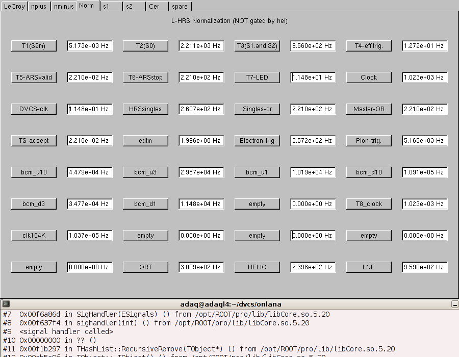Image resolution: width=459 pixels, height=357 pixels.
Task: Click the bcm_u3 button
Action: pos(145,172)
